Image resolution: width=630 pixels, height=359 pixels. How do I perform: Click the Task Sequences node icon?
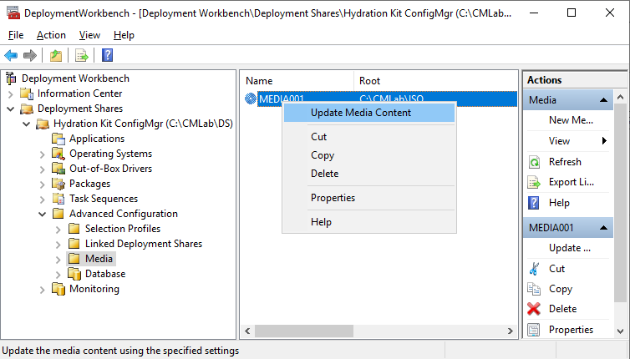click(x=58, y=199)
